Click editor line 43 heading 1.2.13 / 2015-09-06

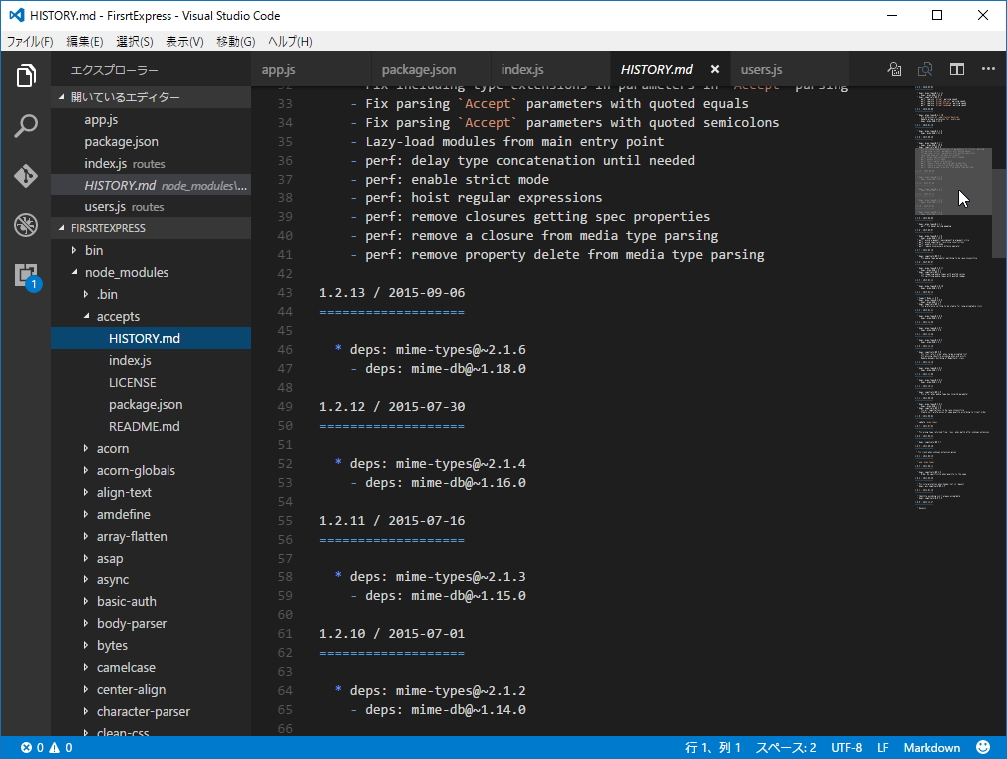point(391,292)
